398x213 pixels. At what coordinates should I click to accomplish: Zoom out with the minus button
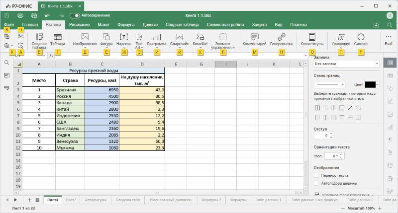(x=343, y=208)
